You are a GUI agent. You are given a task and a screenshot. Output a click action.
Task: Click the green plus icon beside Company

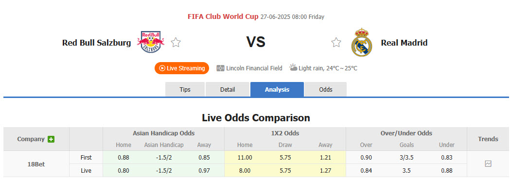coord(51,139)
